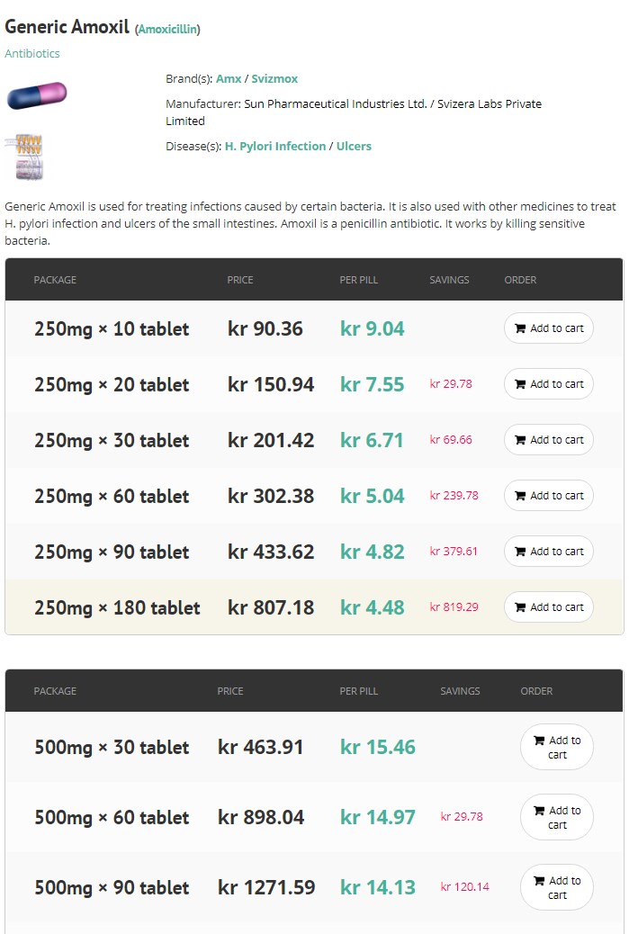Add 250mg × 90 tablet to cart

pos(549,552)
